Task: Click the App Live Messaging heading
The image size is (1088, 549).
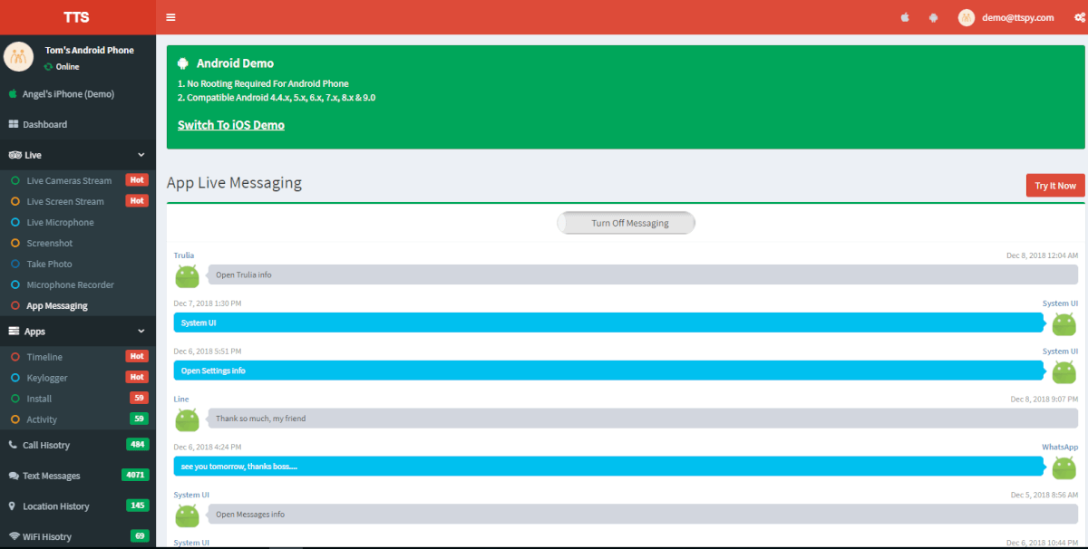Action: (x=234, y=183)
